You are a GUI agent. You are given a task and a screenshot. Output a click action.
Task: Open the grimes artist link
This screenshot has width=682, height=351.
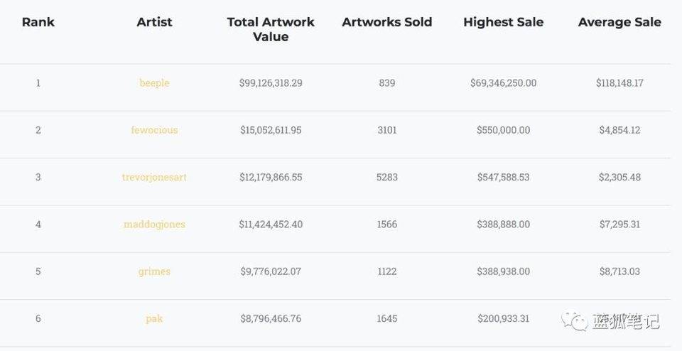point(154,271)
